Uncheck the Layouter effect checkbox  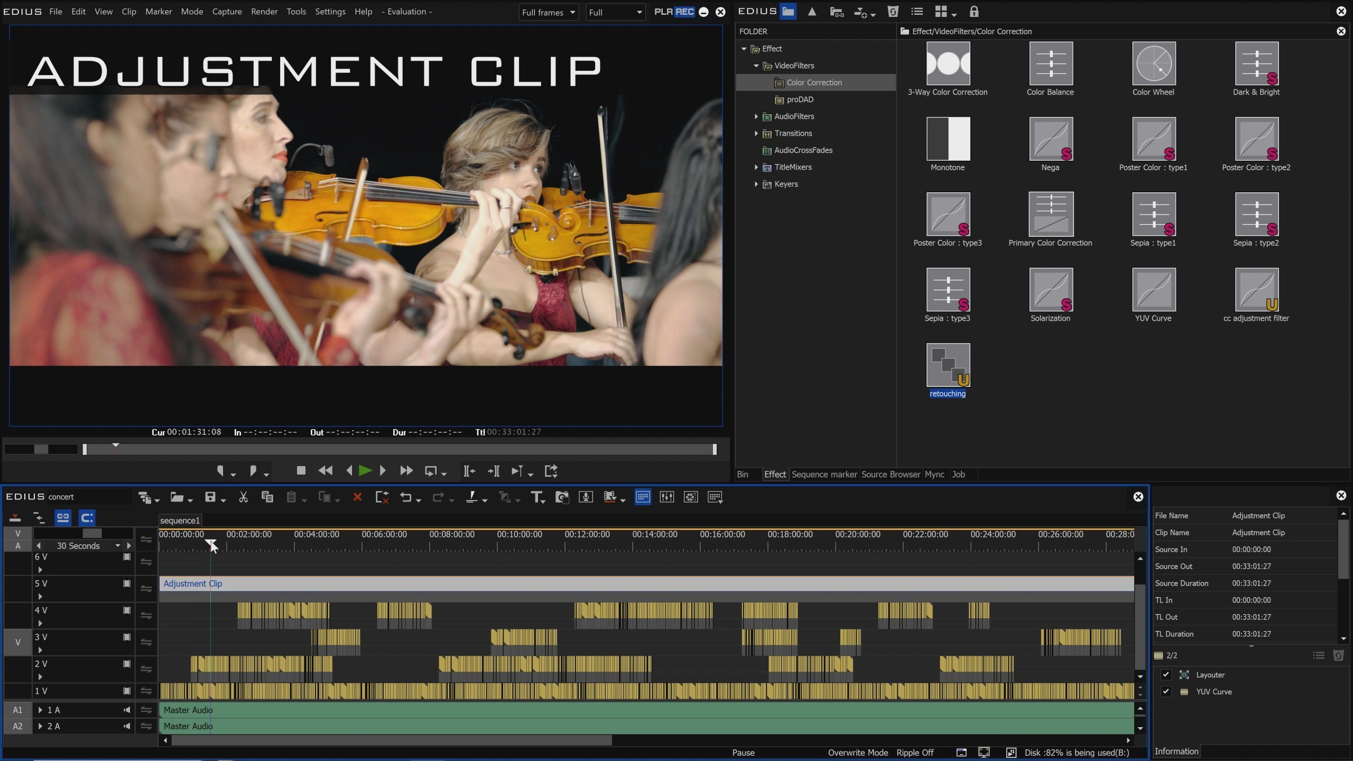point(1166,674)
